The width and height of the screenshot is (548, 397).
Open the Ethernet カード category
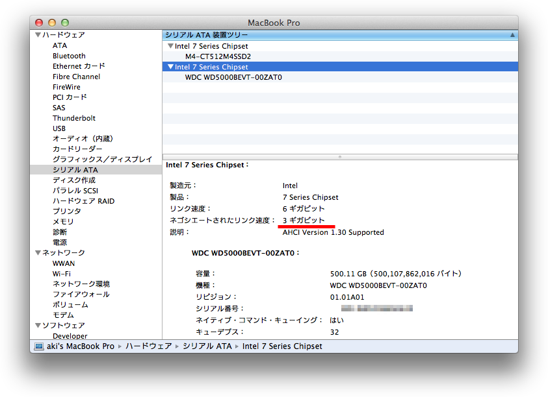(79, 66)
